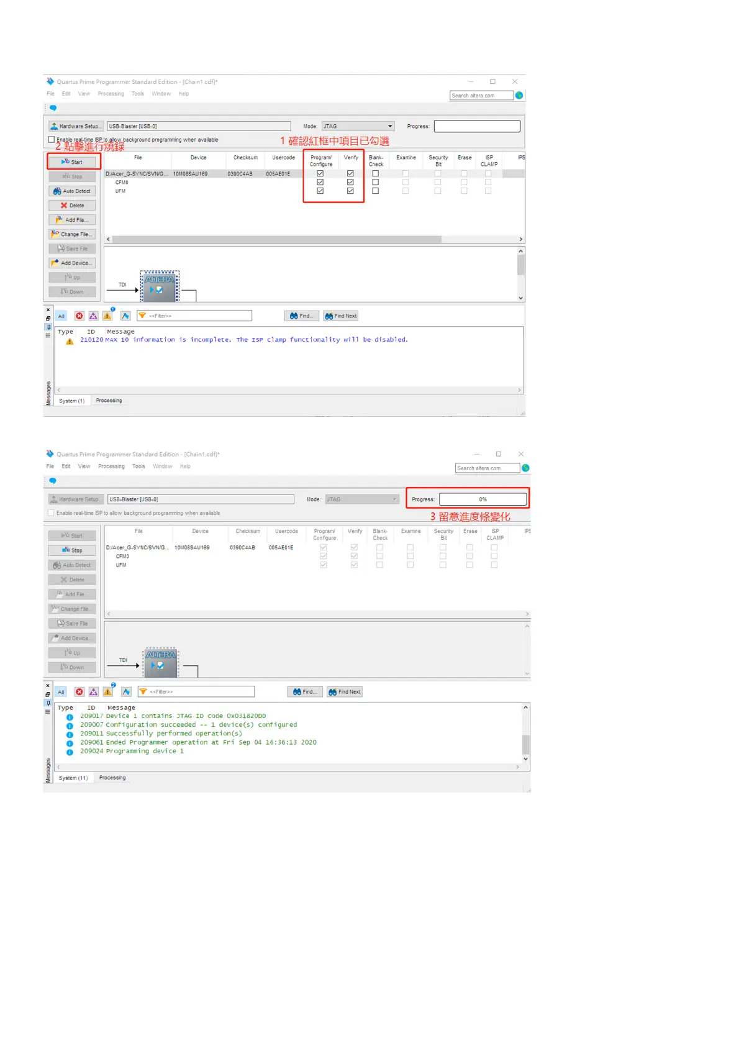Open View menu in upper Programmer window
The height and width of the screenshot is (1046, 739).
coord(84,94)
